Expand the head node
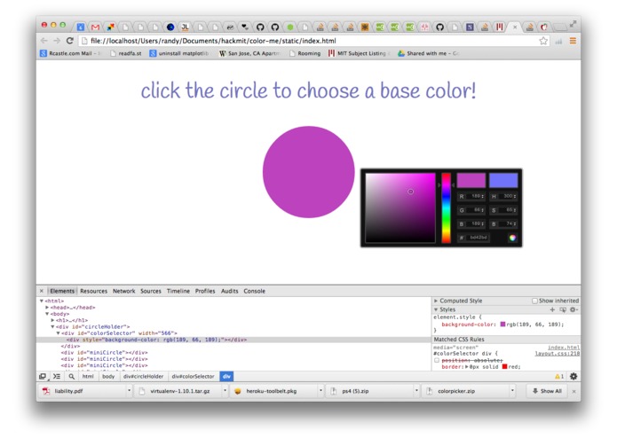 (47, 308)
